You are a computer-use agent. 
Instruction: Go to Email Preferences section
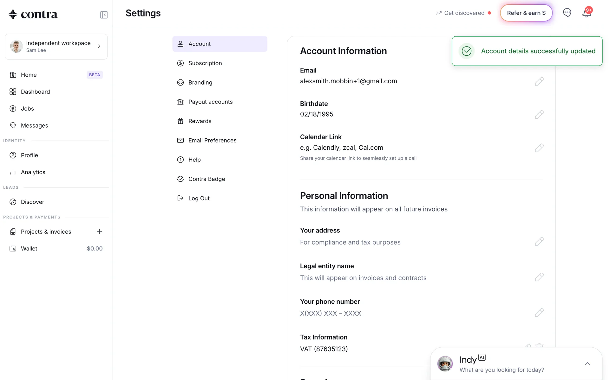click(212, 141)
